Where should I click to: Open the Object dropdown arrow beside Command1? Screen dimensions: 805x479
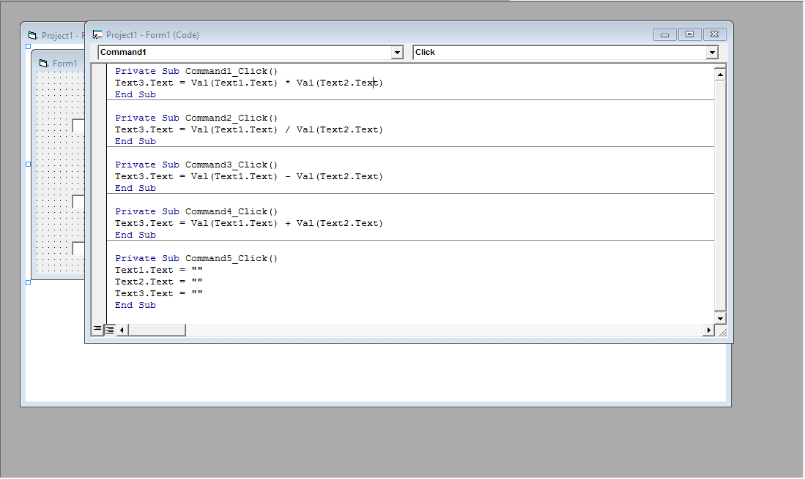click(x=397, y=52)
